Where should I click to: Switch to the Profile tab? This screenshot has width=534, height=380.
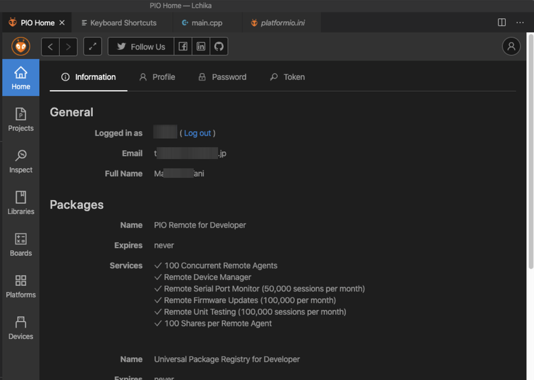pos(157,77)
